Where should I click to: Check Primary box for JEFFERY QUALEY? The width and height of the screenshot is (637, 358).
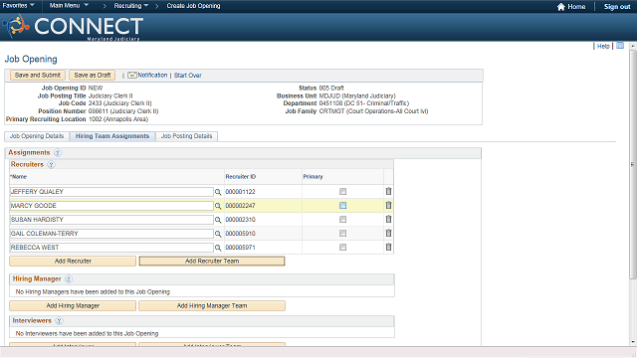pyautogui.click(x=342, y=192)
